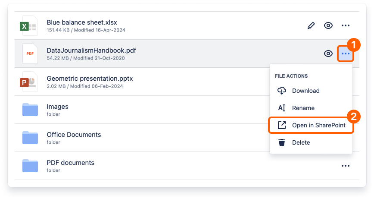Expand more actions for PDF documents folder
The image size is (374, 199).
346,166
